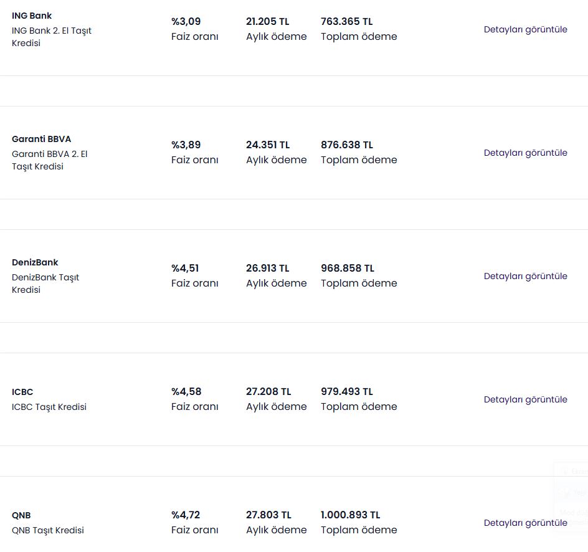The height and width of the screenshot is (552, 588).
Task: Open the DenizBank loan details link
Action: pos(525,277)
